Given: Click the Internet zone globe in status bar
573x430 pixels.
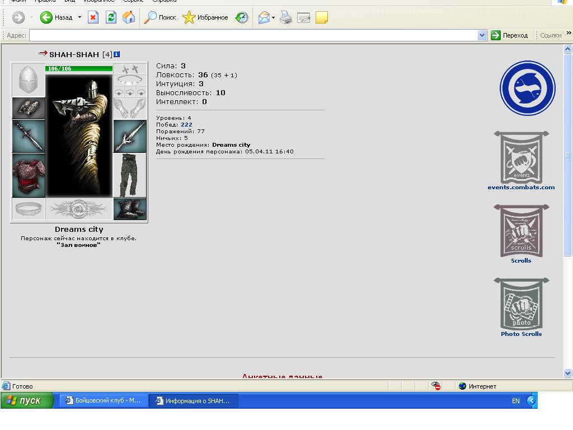Looking at the screenshot, I should (462, 386).
